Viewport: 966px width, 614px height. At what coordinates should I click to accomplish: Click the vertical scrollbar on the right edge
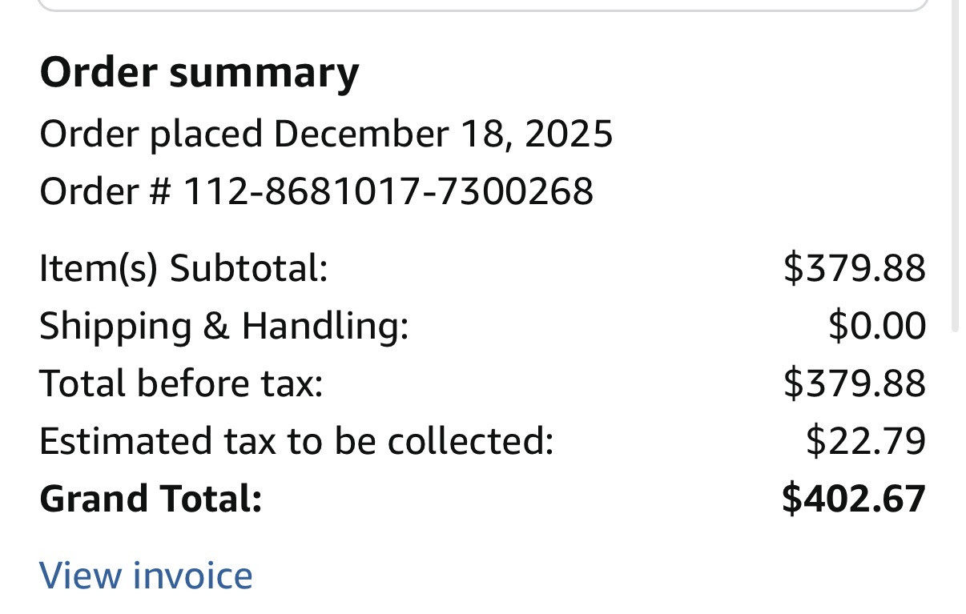click(955, 164)
